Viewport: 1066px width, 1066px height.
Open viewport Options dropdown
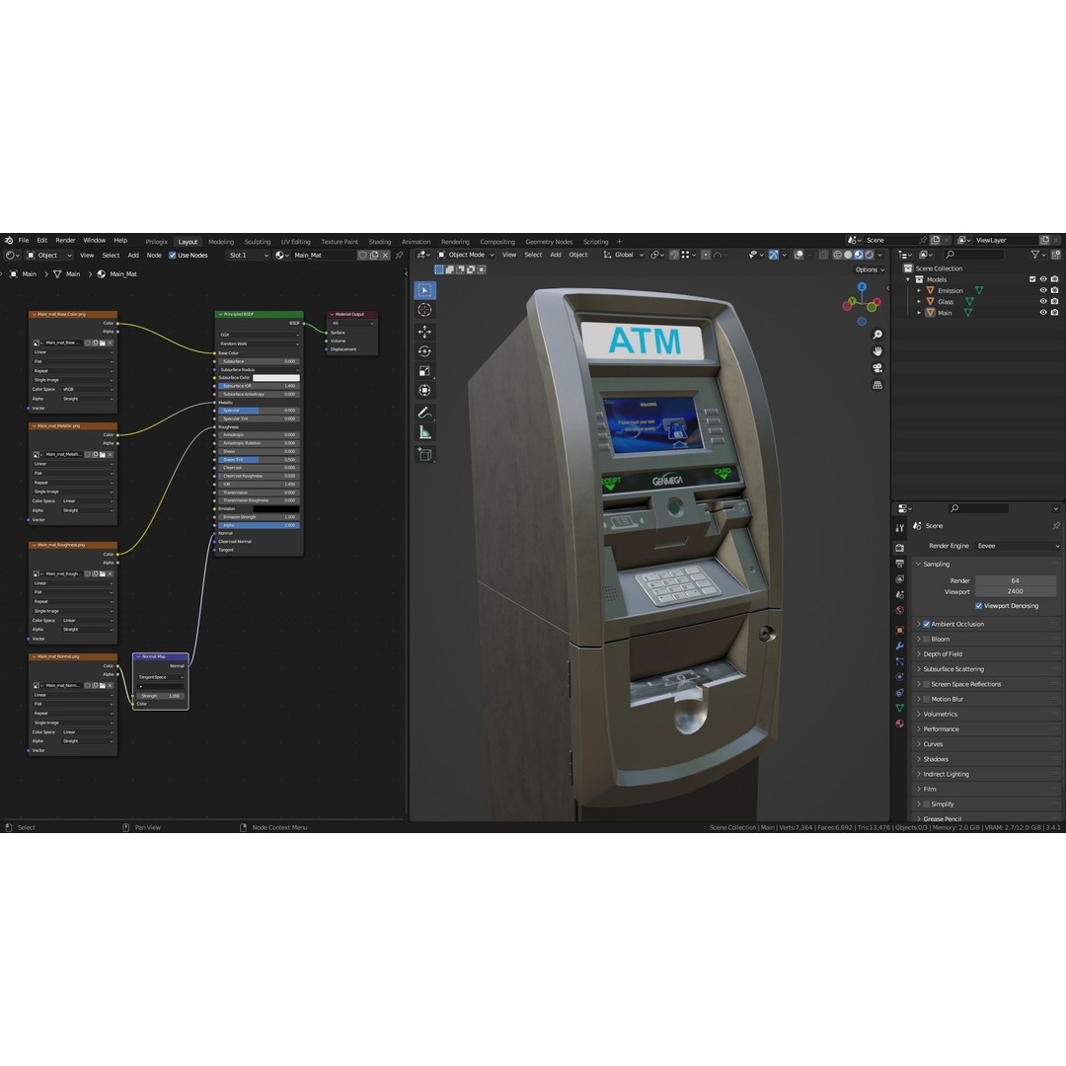click(870, 269)
